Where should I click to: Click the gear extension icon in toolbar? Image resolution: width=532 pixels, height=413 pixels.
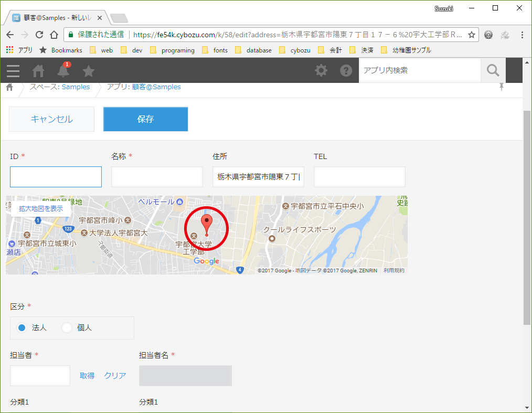[x=488, y=35]
